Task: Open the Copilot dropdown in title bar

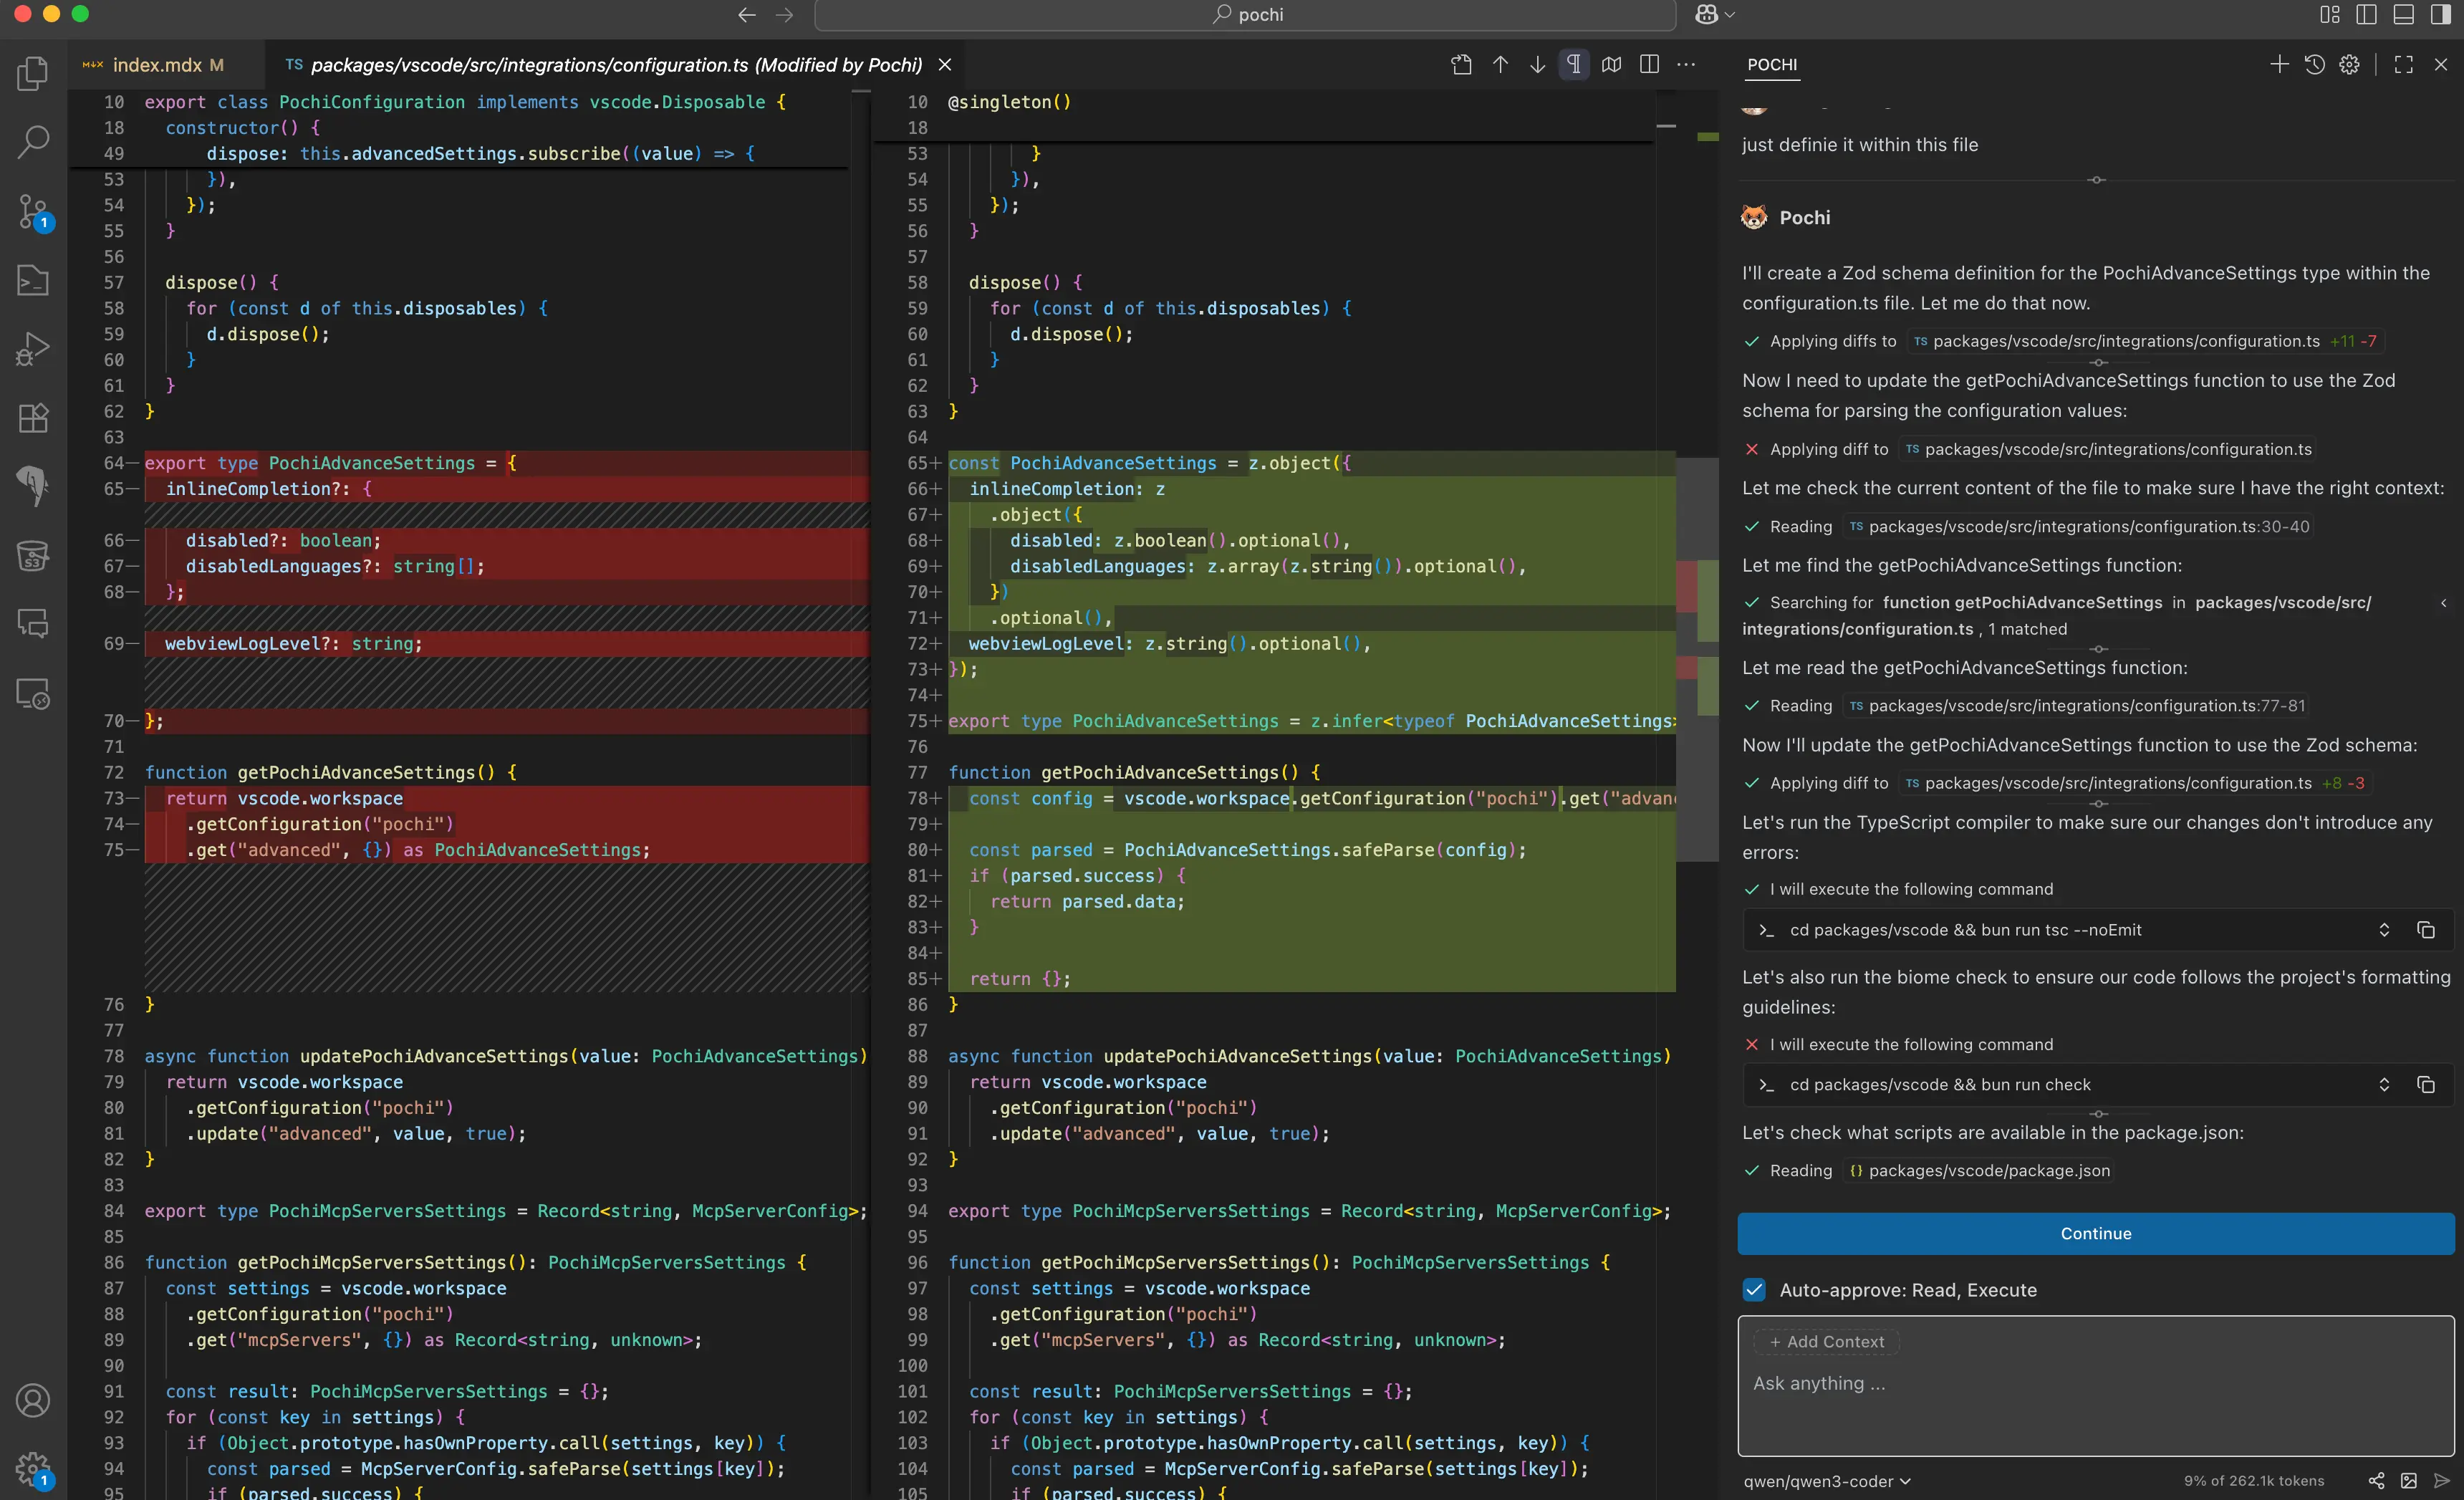Action: point(1715,14)
